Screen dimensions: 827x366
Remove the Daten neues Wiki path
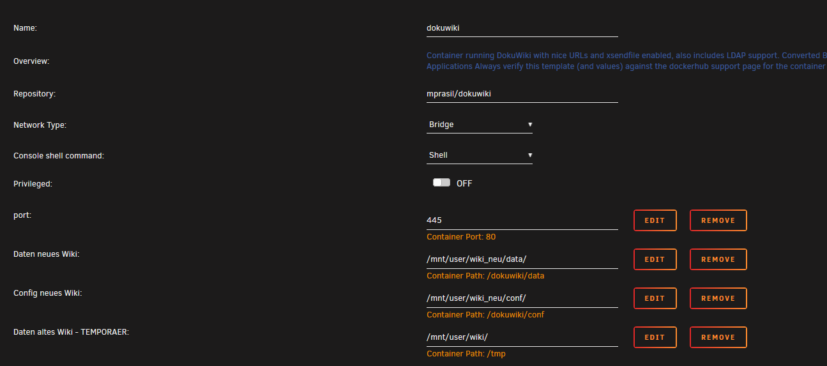tap(718, 259)
